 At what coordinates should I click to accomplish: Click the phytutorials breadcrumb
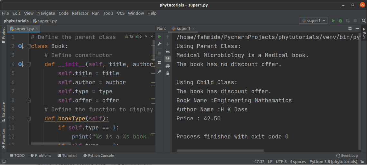(16, 21)
